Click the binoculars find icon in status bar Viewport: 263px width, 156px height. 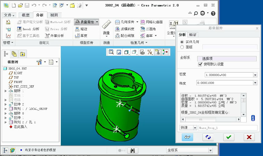[x=132, y=150]
